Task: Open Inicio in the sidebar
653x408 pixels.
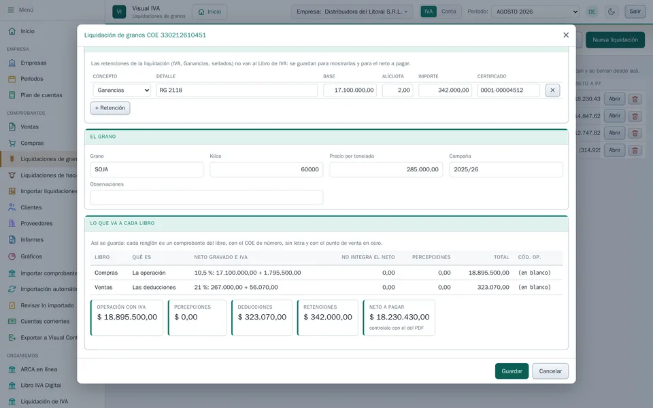Action: [27, 31]
